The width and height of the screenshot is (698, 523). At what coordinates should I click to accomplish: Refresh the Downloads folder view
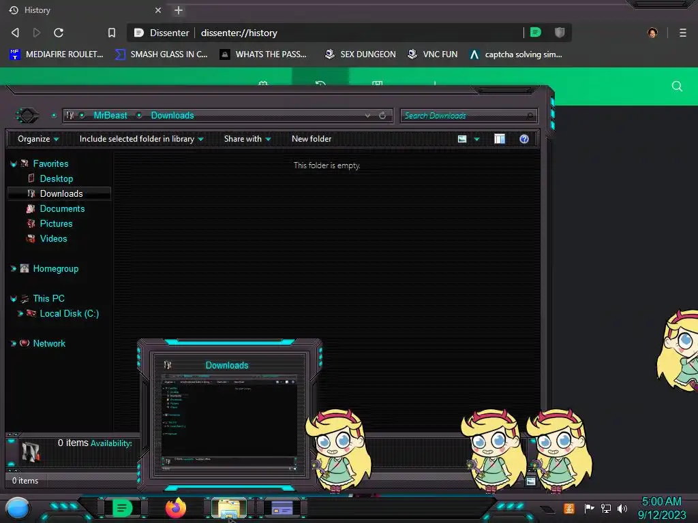pyautogui.click(x=382, y=115)
